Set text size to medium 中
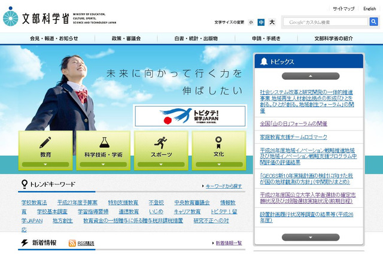 pos(261,22)
